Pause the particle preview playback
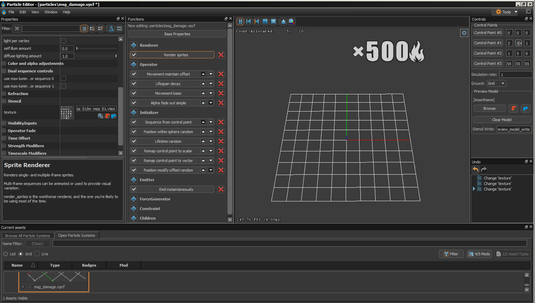Image resolution: width=535 pixels, height=303 pixels. (240, 22)
